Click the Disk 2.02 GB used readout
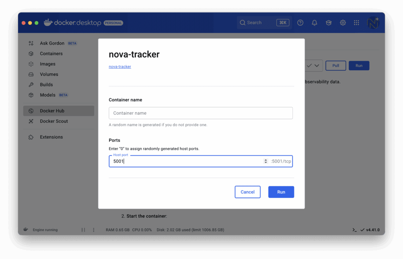Image resolution: width=403 pixels, height=259 pixels. click(x=190, y=230)
